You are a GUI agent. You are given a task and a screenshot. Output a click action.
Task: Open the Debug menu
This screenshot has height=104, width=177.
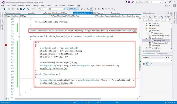(x=35, y=6)
